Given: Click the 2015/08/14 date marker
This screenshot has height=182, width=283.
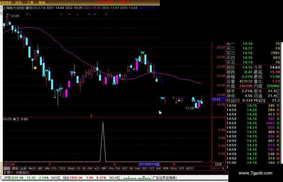Looking at the screenshot, I should (149, 164).
